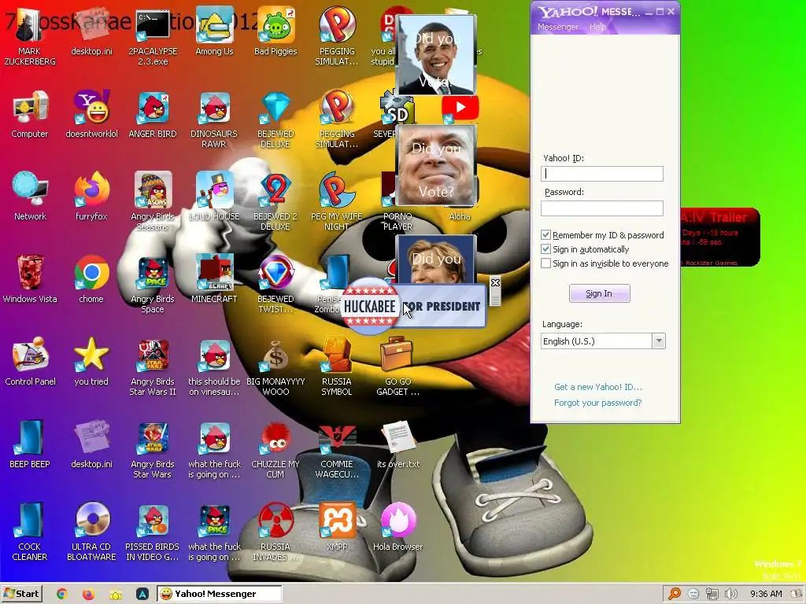This screenshot has width=806, height=604.
Task: Select the BIG MONAYYYY WOOO money bag
Action: coord(275,366)
